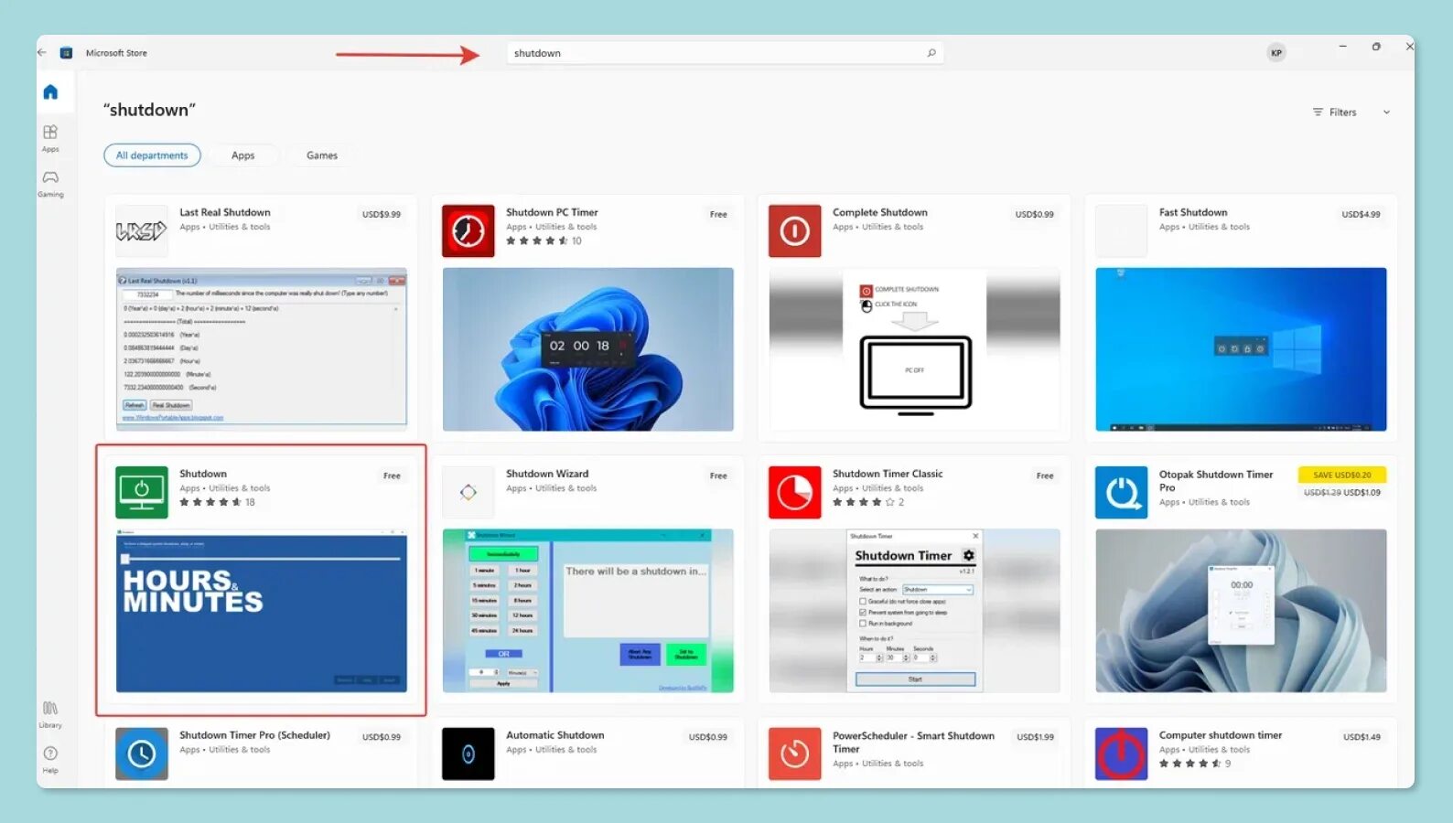This screenshot has width=1453, height=823.
Task: Click the Computer shutdown timer icon
Action: [x=1122, y=754]
